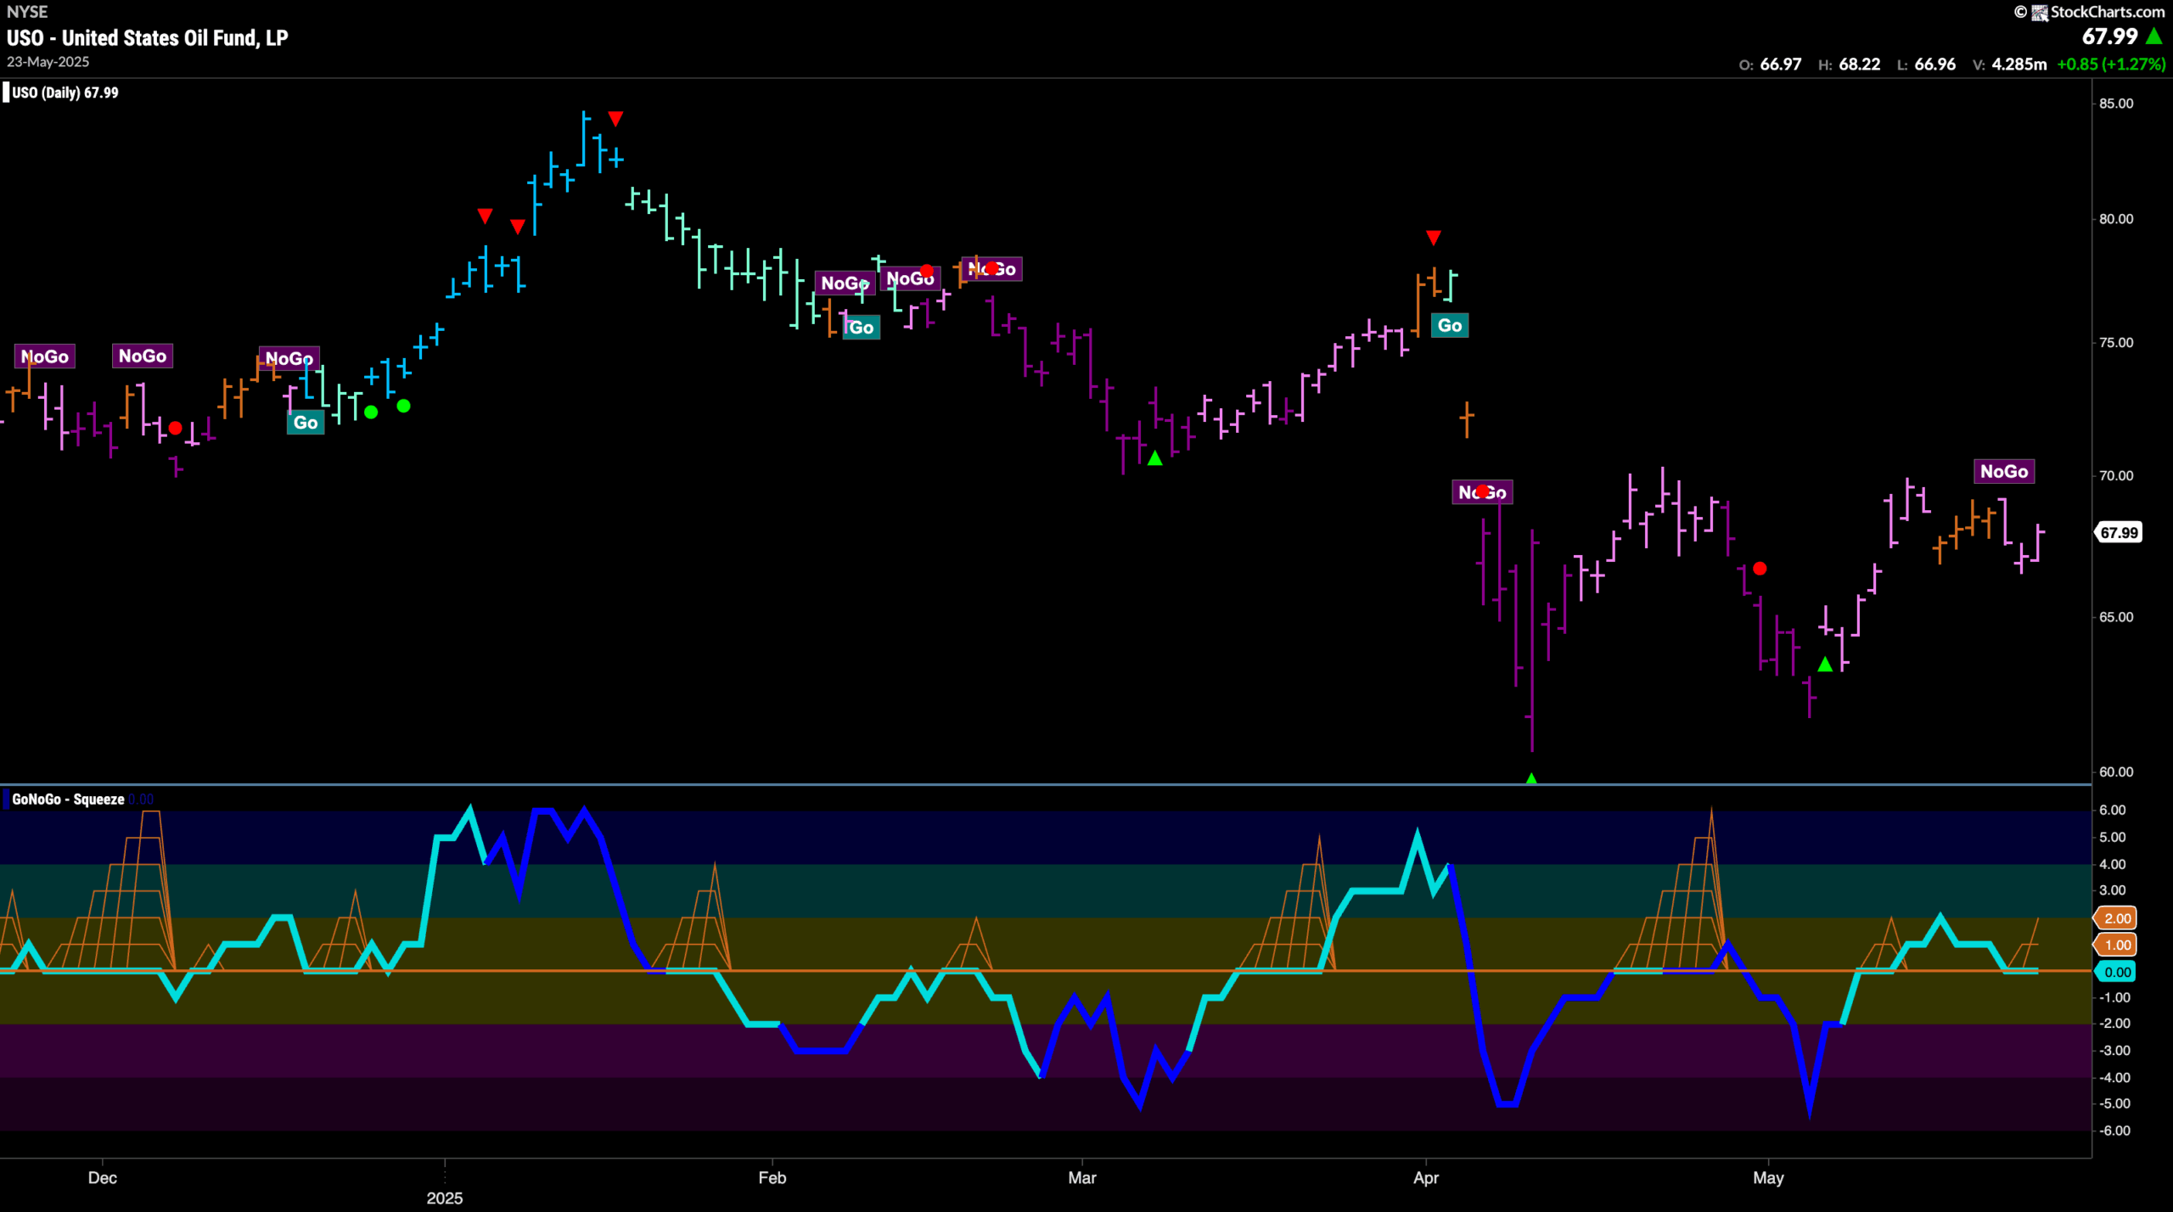The height and width of the screenshot is (1212, 2173).
Task: Click the NoGo label in mid February
Action: [910, 278]
